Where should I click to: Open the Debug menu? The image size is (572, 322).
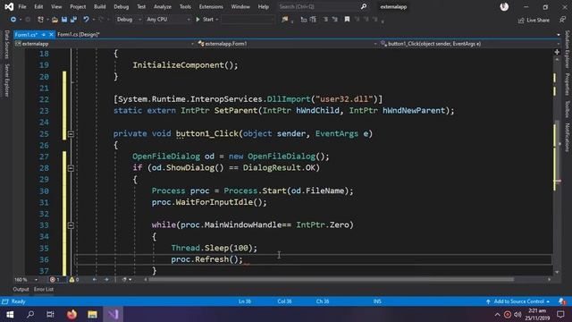122,6
